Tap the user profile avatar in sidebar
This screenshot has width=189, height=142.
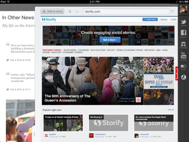[183, 9]
